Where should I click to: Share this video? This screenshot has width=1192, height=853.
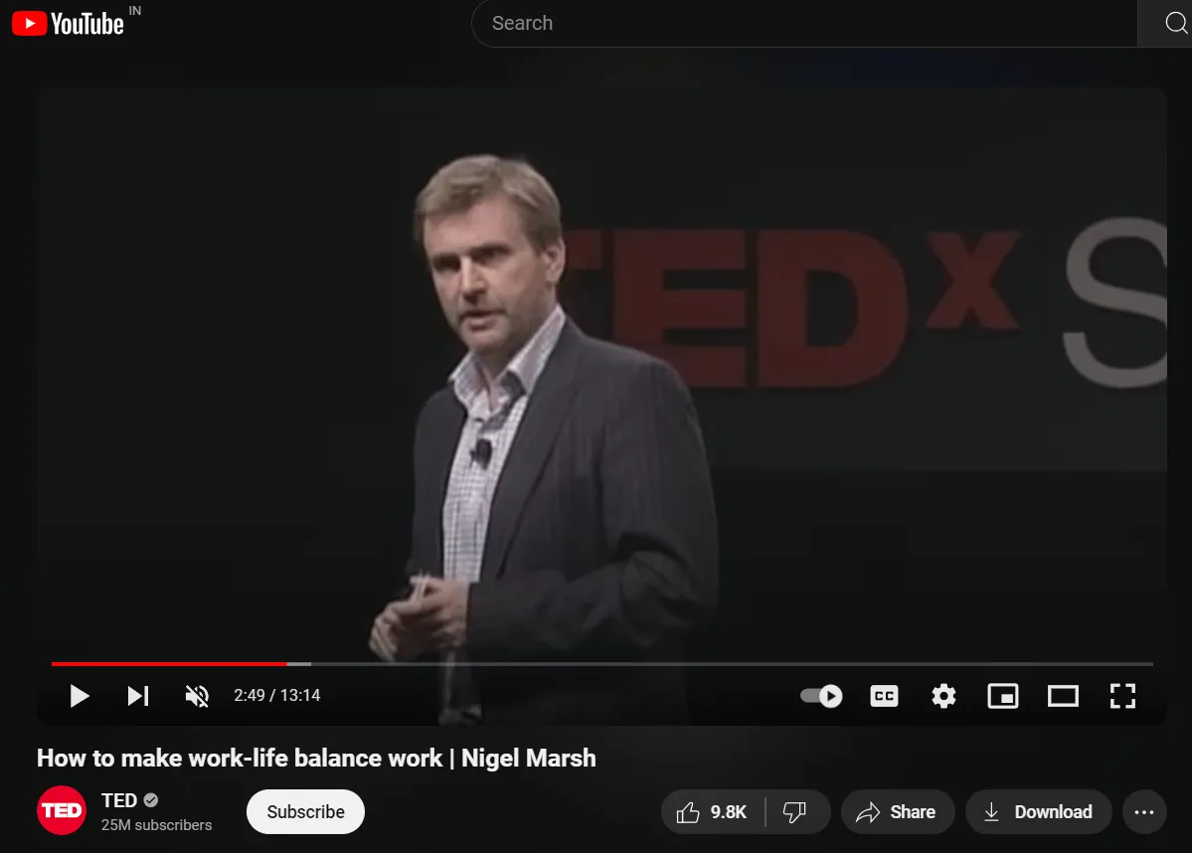(x=897, y=812)
